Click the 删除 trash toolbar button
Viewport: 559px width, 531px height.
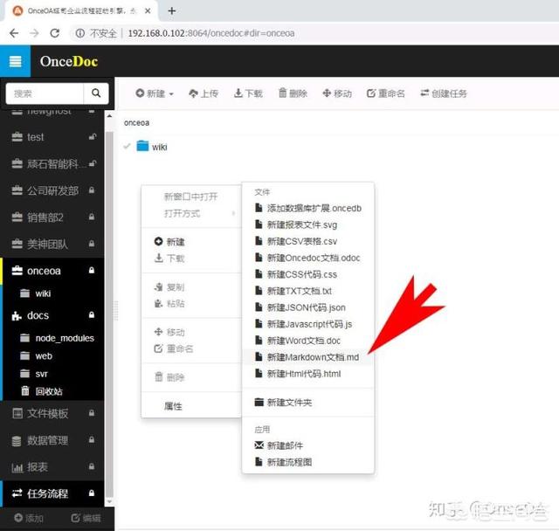pos(293,93)
